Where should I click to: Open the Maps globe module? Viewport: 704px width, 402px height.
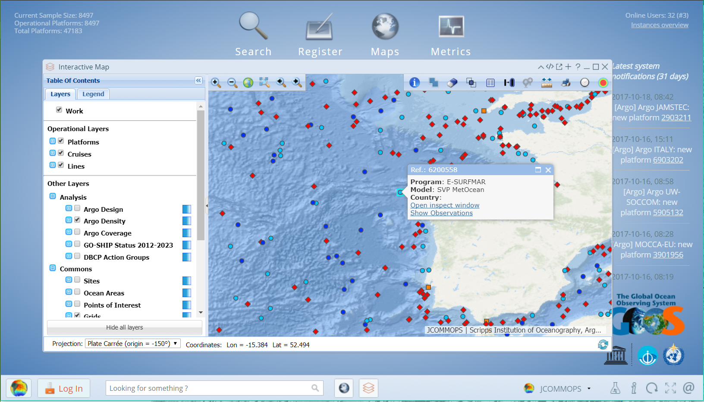pyautogui.click(x=385, y=35)
